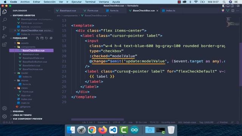Open the Run and Debug view
This screenshot has height=136, width=242.
(5, 36)
